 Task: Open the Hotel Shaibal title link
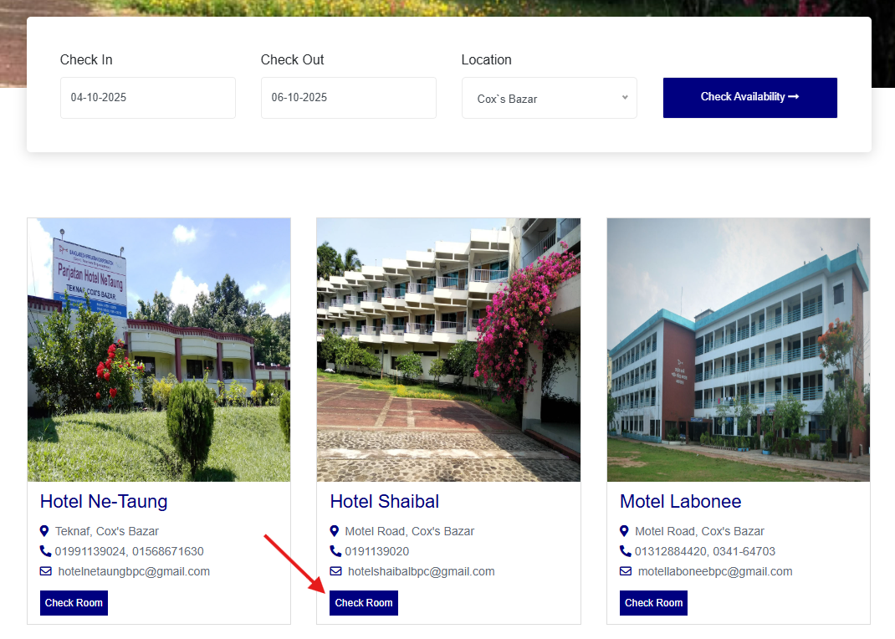tap(384, 501)
